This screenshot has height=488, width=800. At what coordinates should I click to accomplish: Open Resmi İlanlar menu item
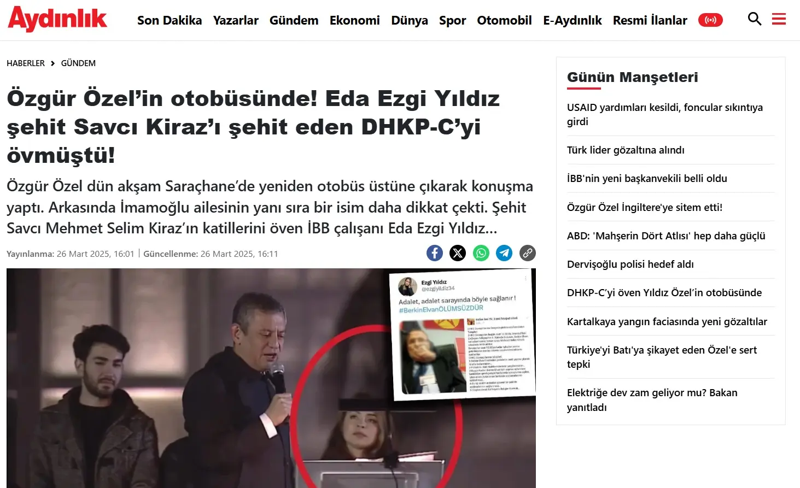[650, 20]
